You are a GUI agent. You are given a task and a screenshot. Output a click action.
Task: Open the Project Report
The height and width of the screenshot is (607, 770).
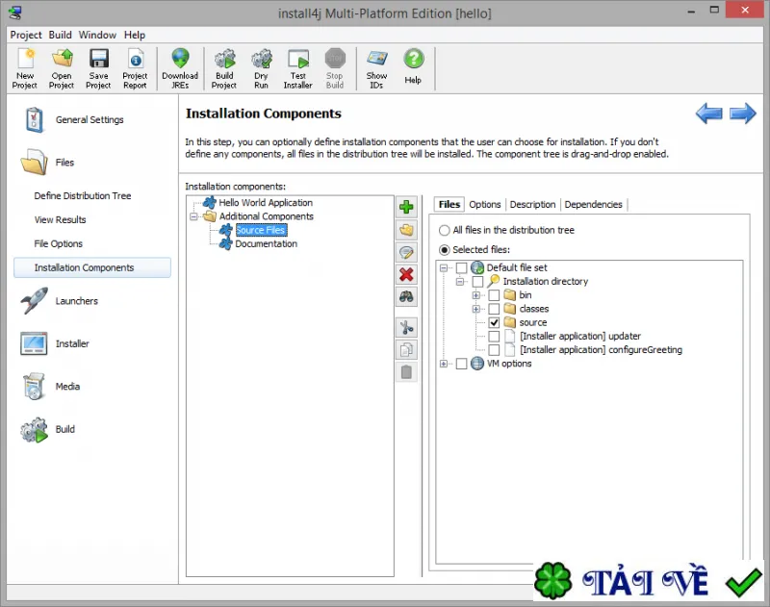point(135,68)
